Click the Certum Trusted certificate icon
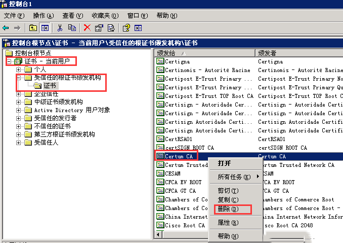Viewport: 343px width, 243px height. 160,165
